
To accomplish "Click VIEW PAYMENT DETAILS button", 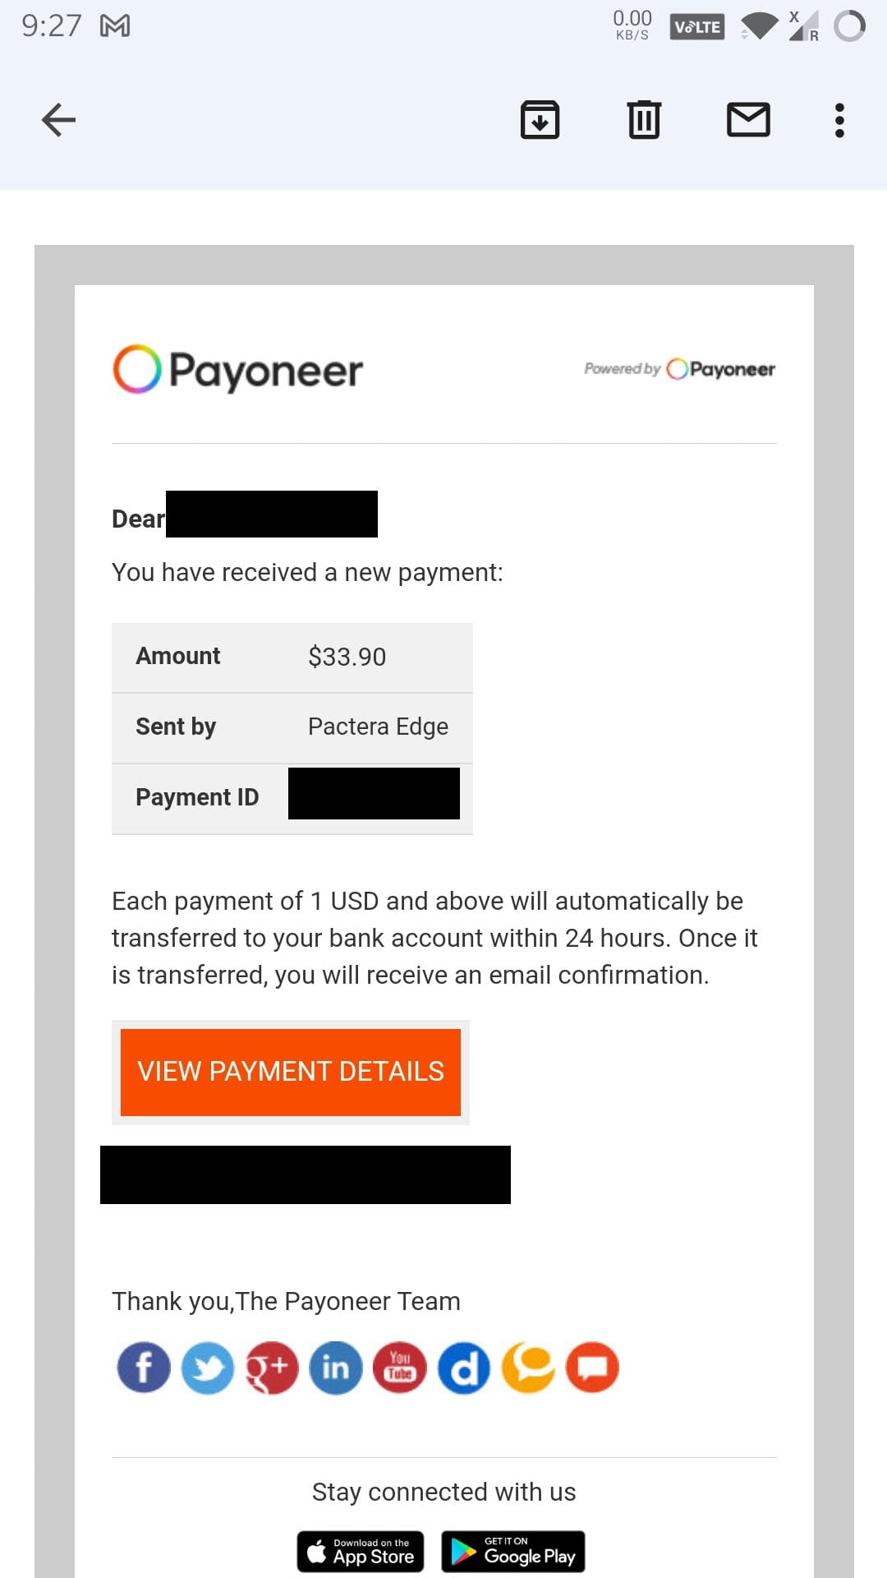I will [291, 1072].
